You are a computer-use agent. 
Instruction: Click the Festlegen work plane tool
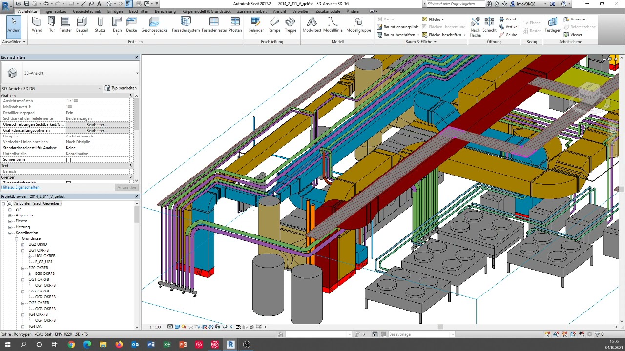point(553,24)
